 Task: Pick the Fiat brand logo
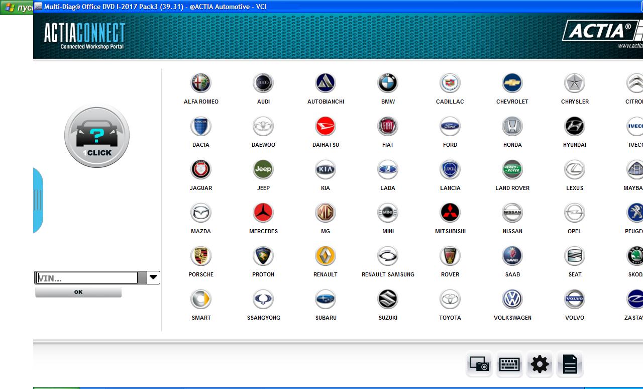[388, 126]
